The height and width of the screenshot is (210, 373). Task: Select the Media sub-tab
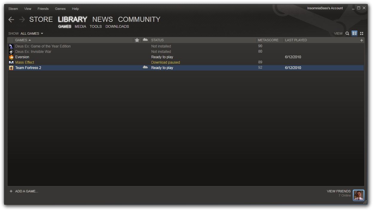click(80, 27)
